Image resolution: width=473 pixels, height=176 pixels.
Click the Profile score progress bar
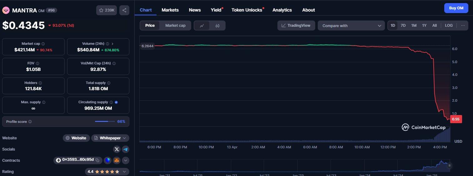[105, 122]
